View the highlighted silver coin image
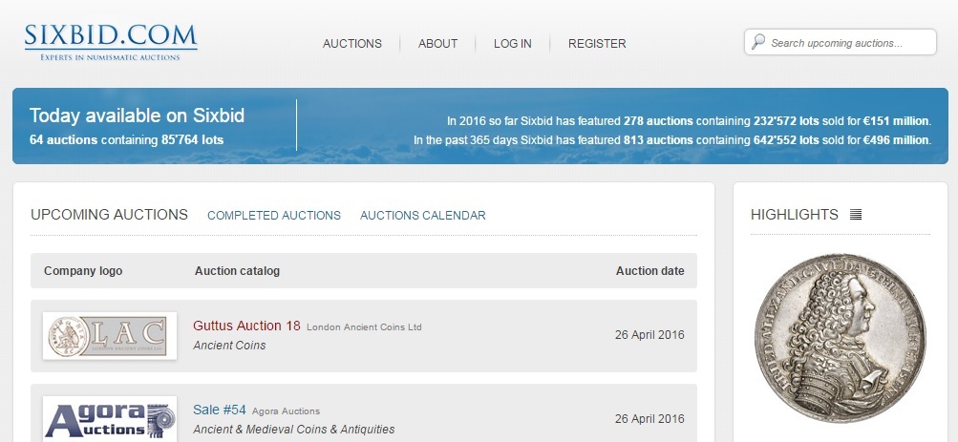The width and height of the screenshot is (958, 442). (841, 339)
